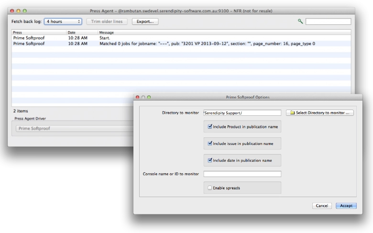Click the green magnifier search icon
Screen dimensions: 373x233
point(300,22)
